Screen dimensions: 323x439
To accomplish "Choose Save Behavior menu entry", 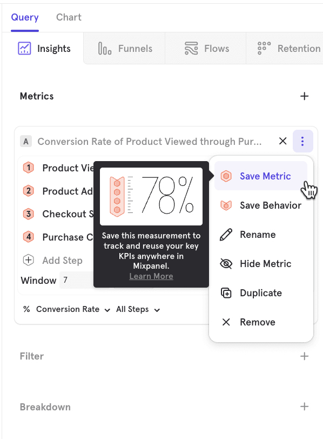I will [x=261, y=205].
